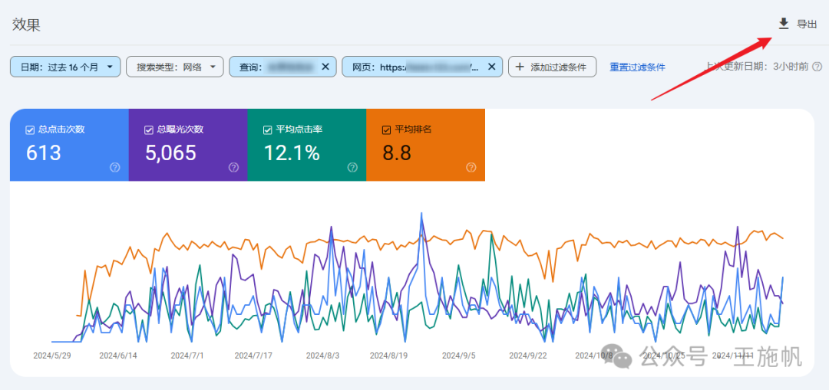Click chart axis label 2024/8/19

point(388,356)
